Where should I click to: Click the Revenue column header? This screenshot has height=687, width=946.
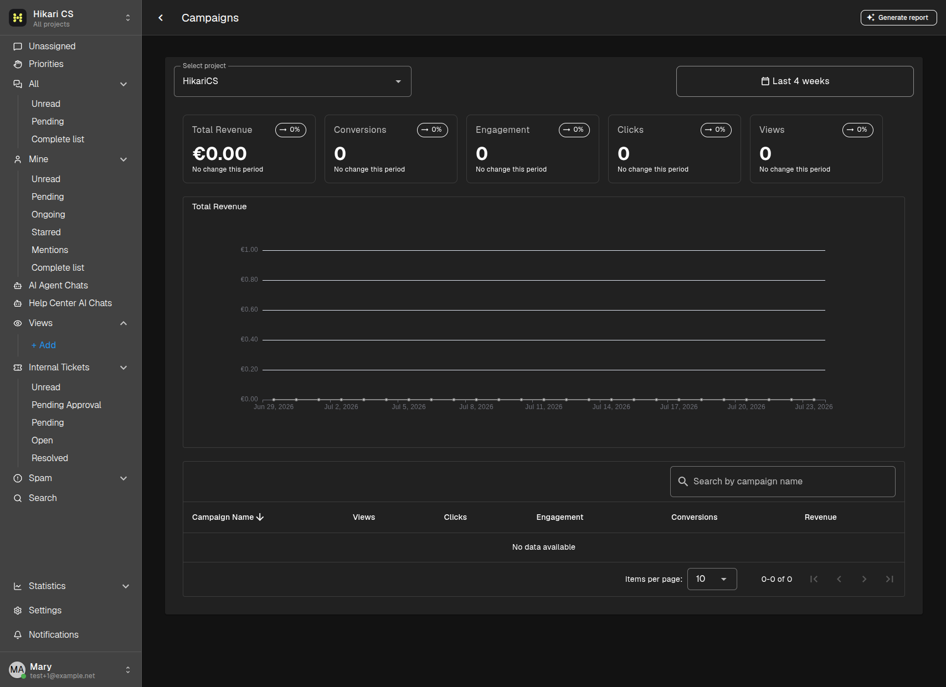tap(820, 517)
